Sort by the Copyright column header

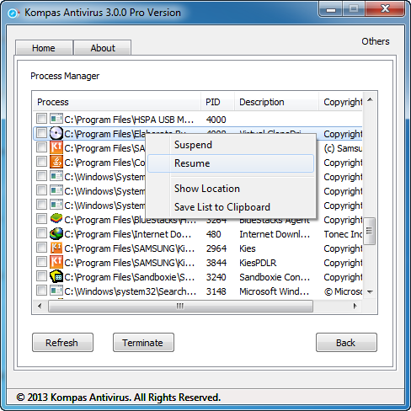pyautogui.click(x=340, y=102)
